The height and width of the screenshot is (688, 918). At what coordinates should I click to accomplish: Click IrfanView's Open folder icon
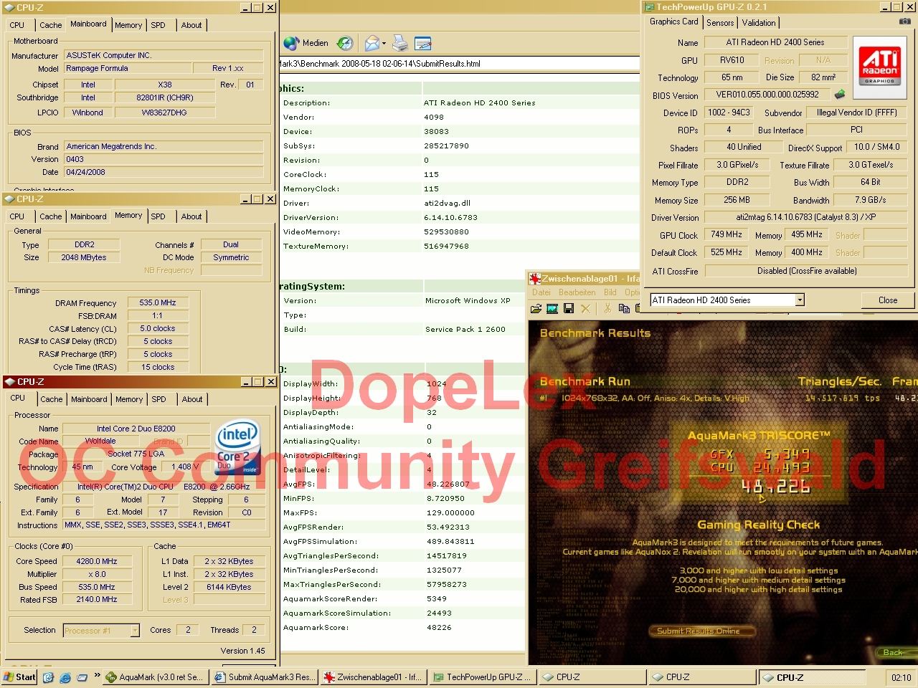tap(536, 309)
